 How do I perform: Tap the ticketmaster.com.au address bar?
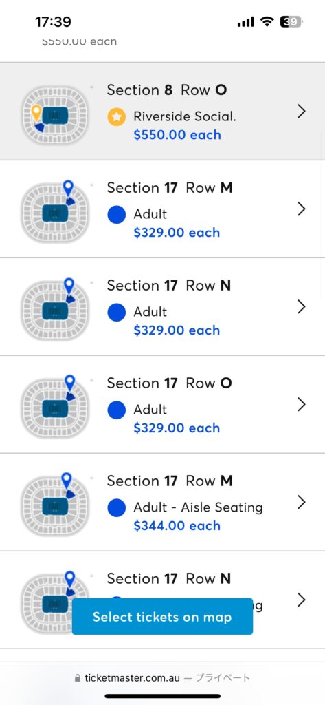pyautogui.click(x=162, y=677)
